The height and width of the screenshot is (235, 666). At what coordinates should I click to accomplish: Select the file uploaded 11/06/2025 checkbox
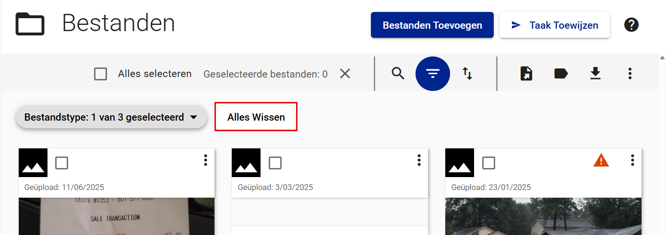[x=61, y=163]
